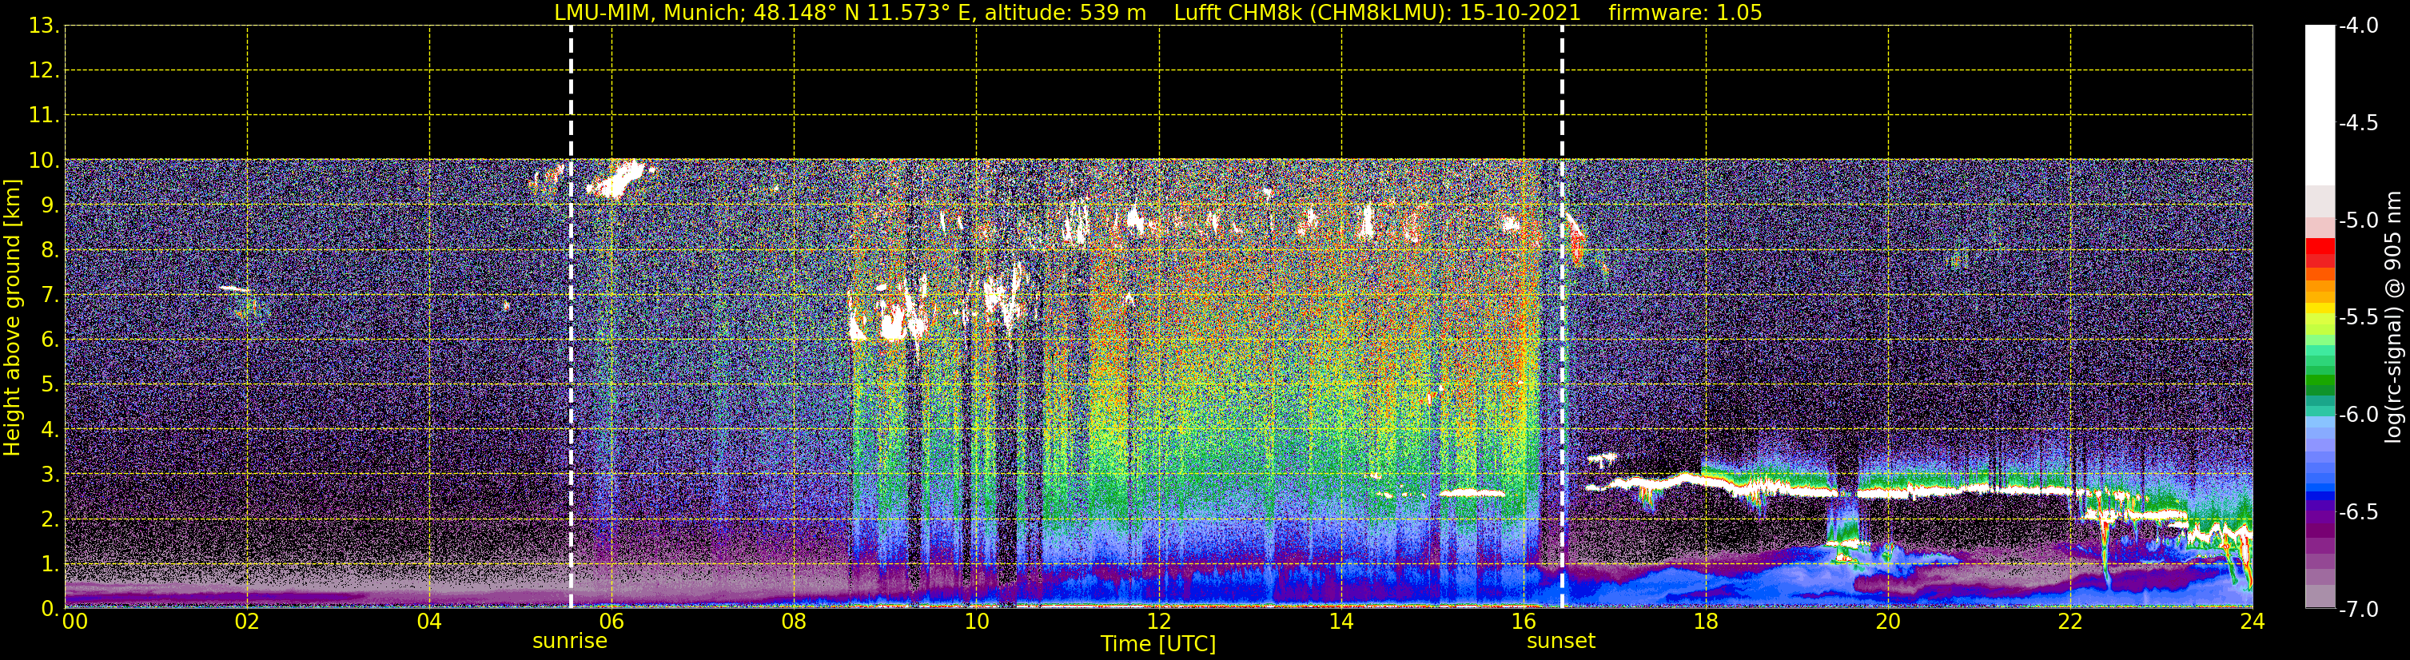2410x660 pixels.
Task: Click the -4.0 label on the colorbar
Action: pyautogui.click(x=2357, y=26)
